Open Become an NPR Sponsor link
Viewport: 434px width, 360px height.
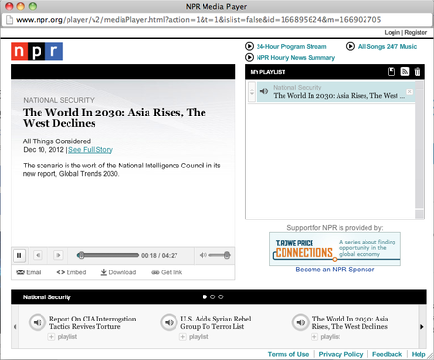click(335, 270)
